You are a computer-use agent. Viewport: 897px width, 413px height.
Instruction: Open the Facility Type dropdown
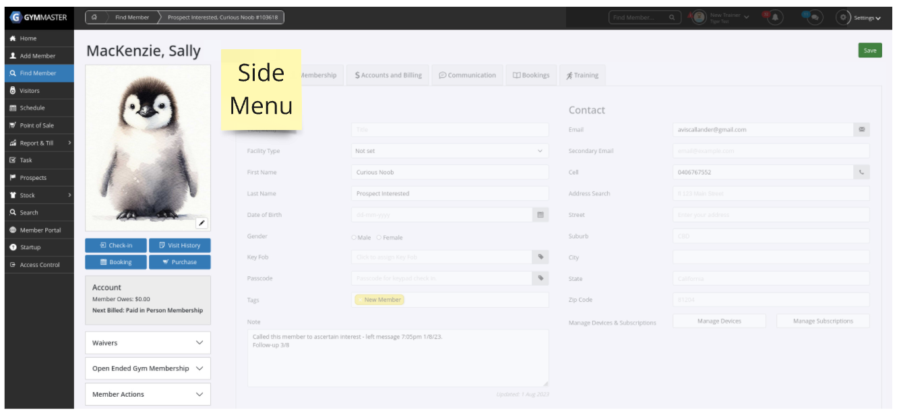coord(450,151)
